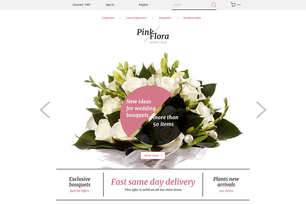Go to previous slide with left arrow
Viewport: 306px width, 204px height.
45,110
